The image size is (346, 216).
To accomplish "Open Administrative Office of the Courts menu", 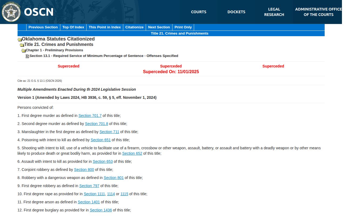I will 318,12.
